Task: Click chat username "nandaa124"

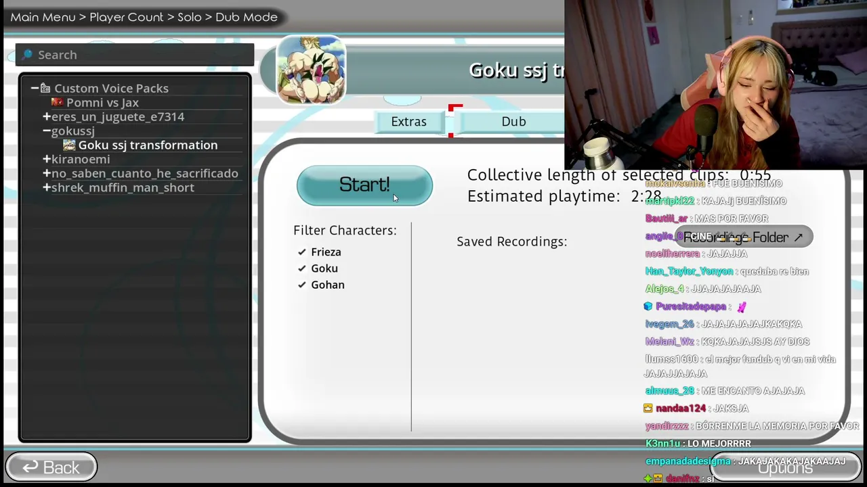Action: 681,408
